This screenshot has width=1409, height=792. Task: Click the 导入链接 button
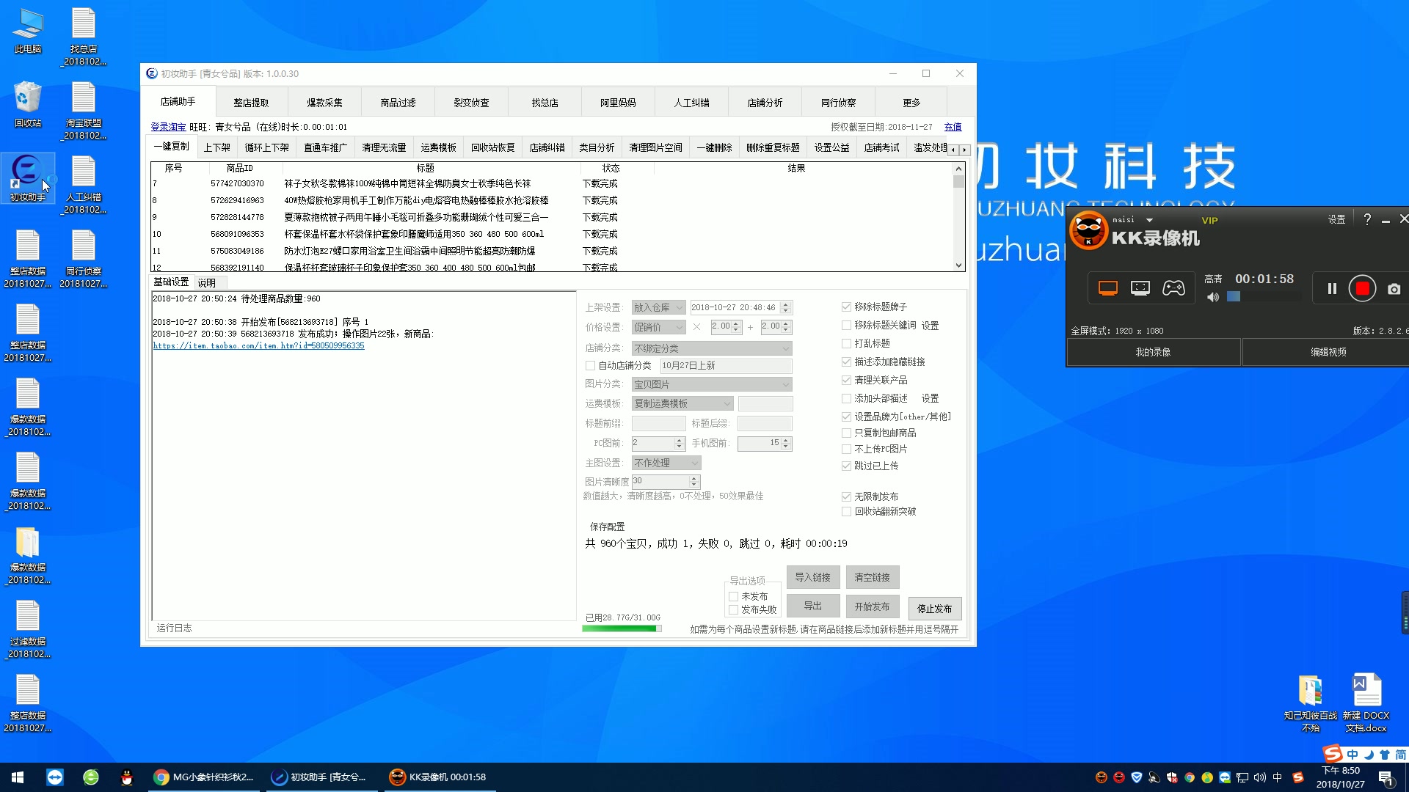point(812,577)
